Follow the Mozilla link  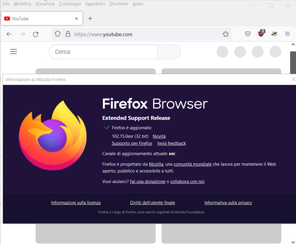pos(156,164)
